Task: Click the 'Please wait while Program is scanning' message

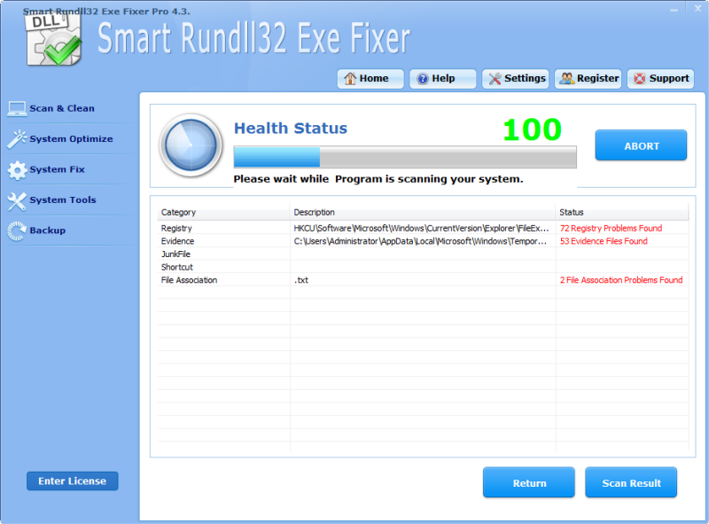Action: tap(378, 179)
